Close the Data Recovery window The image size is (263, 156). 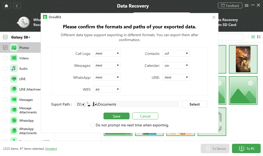259,5
